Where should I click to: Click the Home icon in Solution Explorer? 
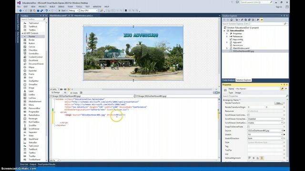click(232, 20)
